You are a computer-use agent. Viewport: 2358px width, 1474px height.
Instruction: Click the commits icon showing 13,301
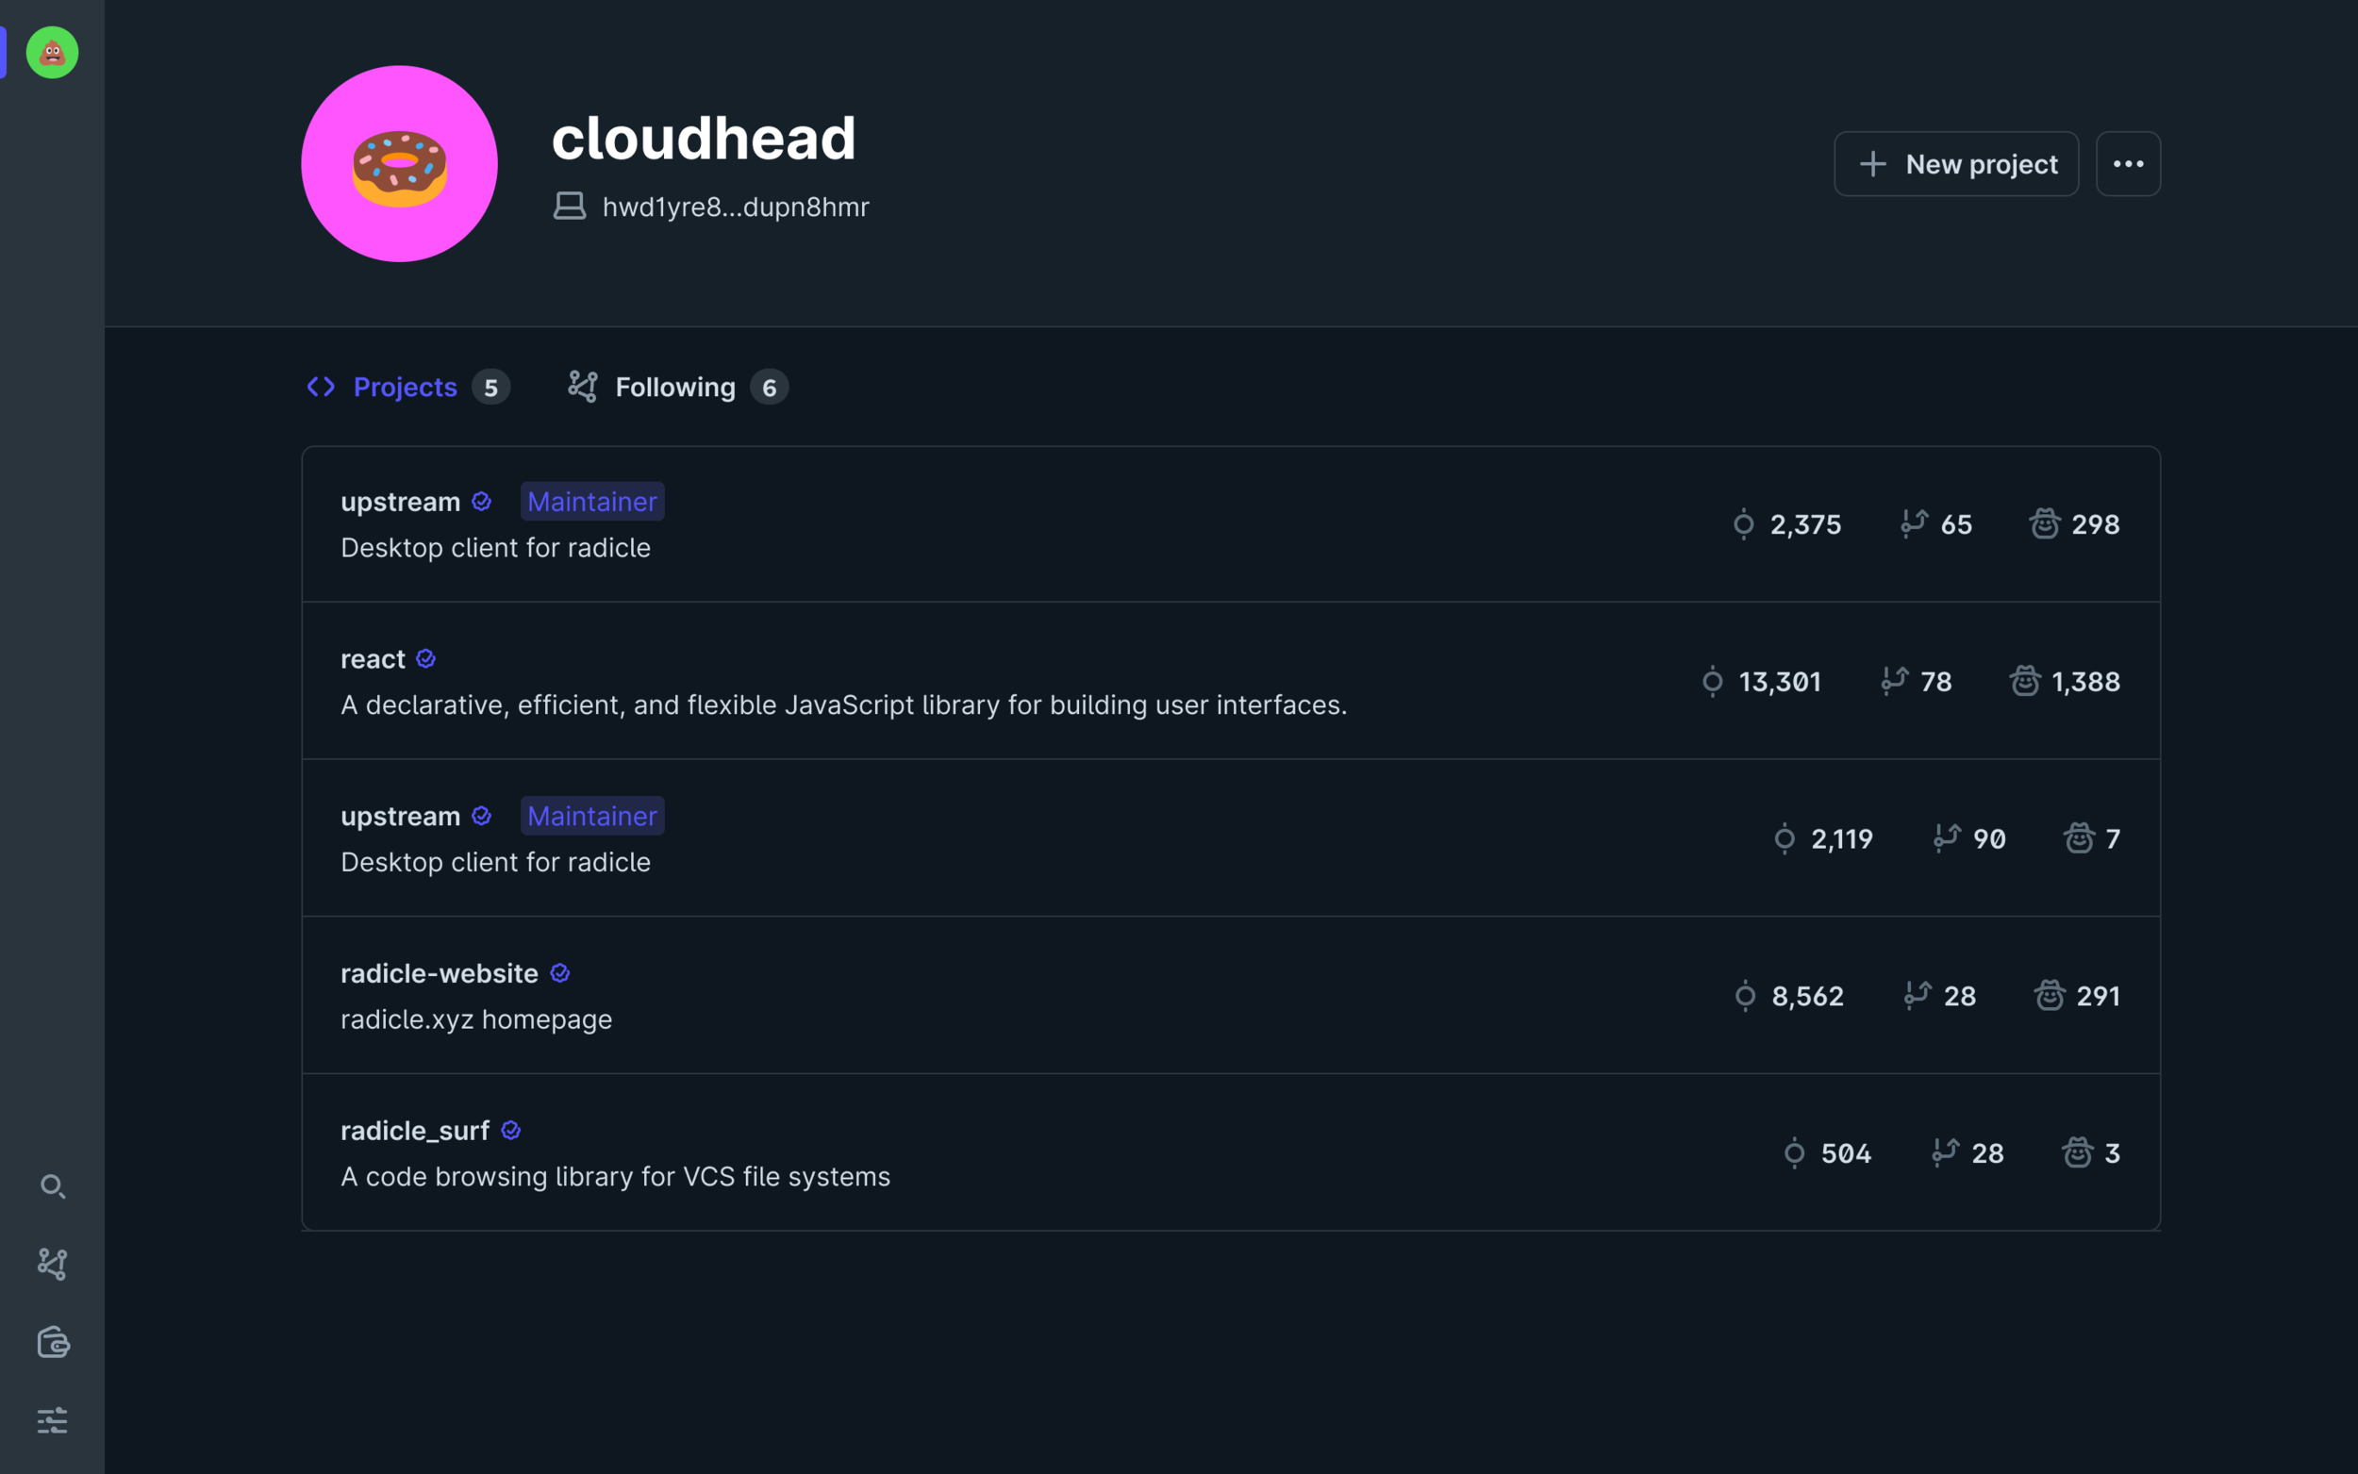point(1713,682)
